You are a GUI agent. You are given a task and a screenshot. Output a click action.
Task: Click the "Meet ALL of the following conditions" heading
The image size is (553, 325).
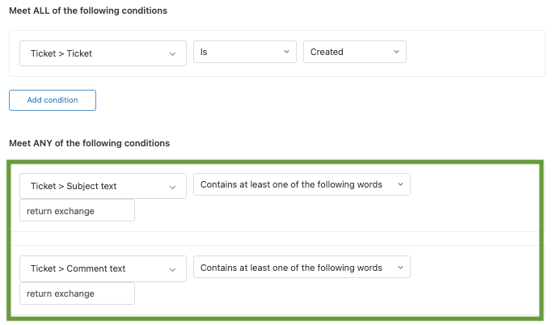[x=90, y=10]
